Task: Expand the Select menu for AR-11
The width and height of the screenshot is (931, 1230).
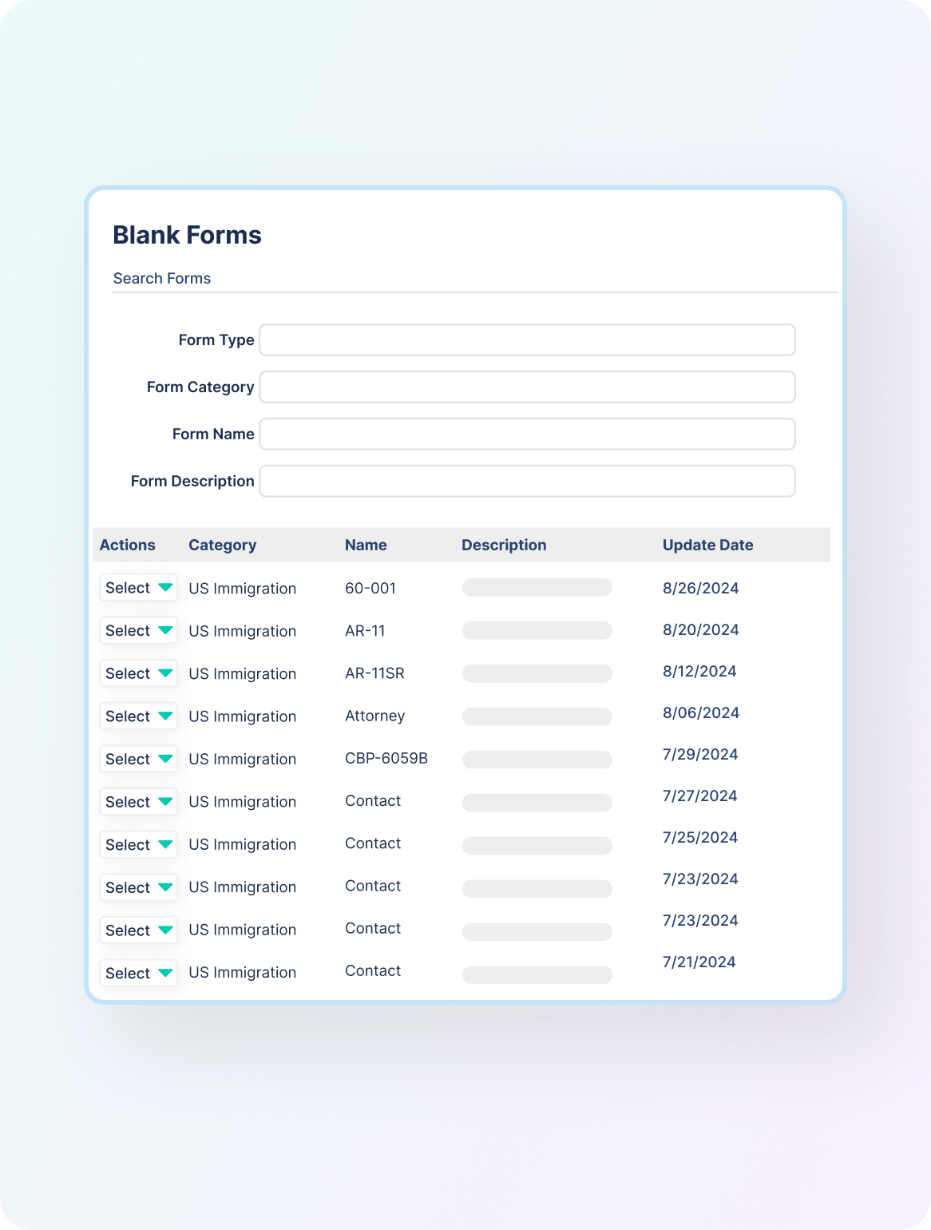Action: (138, 630)
